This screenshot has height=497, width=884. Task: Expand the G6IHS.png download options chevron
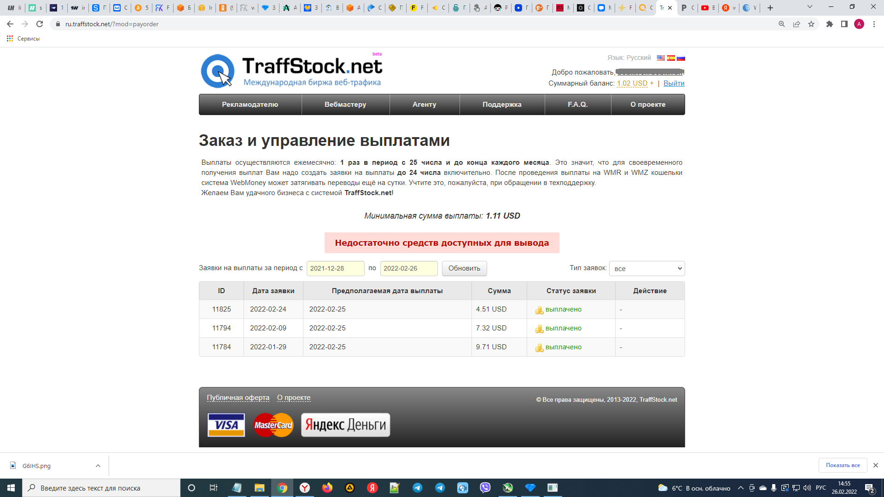(98, 466)
